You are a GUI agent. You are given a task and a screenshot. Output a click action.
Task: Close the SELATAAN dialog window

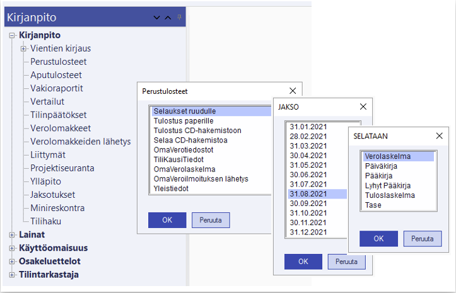[439, 135]
